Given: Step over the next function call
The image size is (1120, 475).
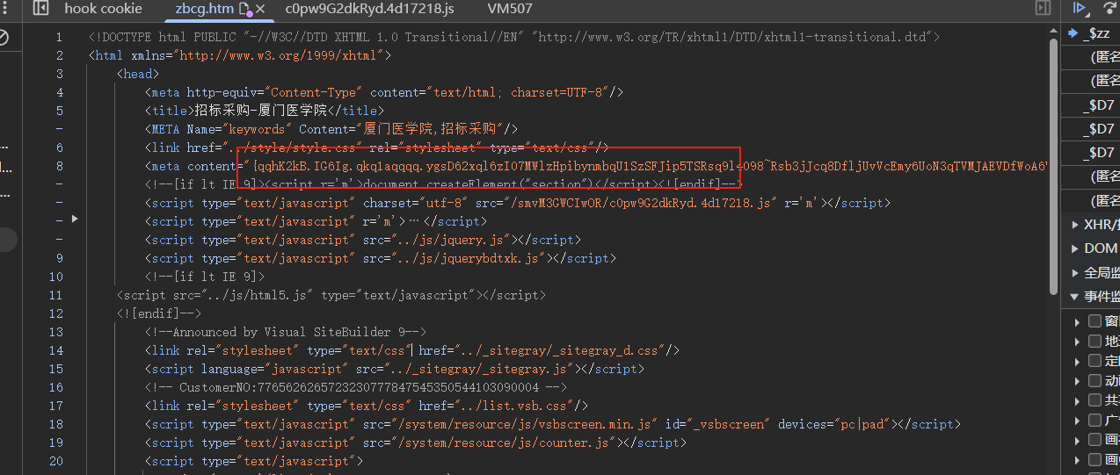Looking at the screenshot, I should tap(1111, 9).
